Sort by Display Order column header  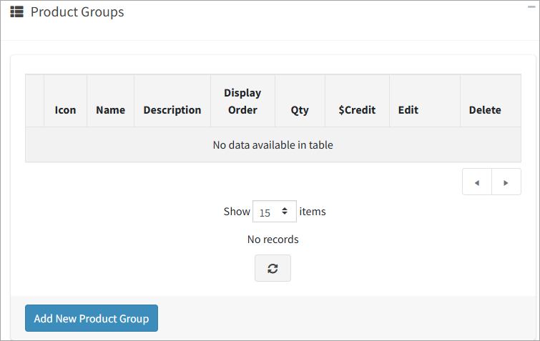coord(242,101)
